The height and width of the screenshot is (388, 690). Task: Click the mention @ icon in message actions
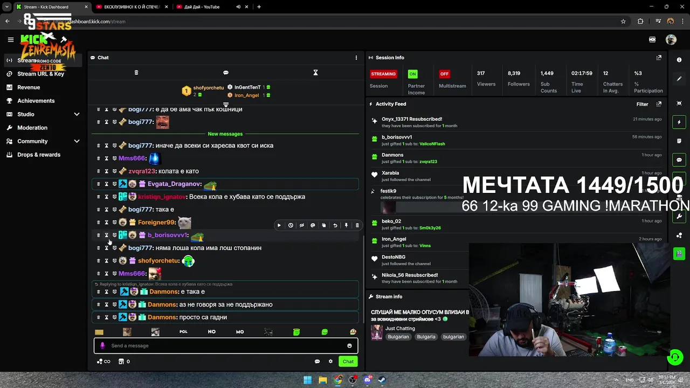tap(313, 225)
